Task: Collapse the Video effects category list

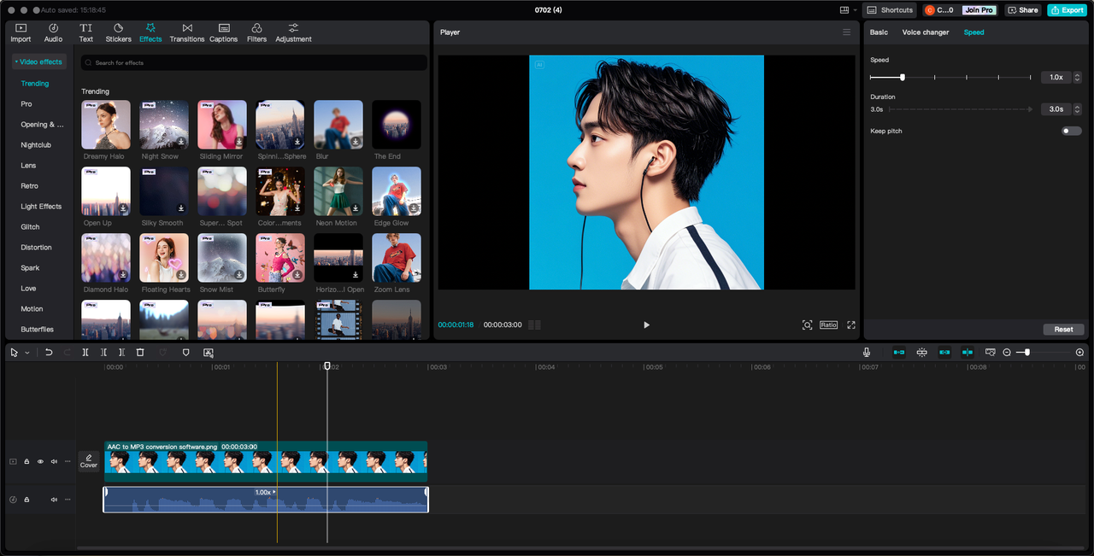Action: pos(39,61)
